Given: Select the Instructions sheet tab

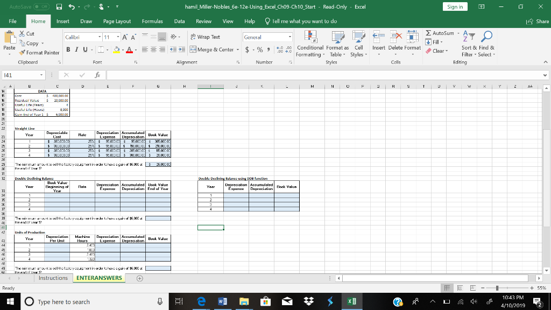Looking at the screenshot, I should (x=53, y=278).
